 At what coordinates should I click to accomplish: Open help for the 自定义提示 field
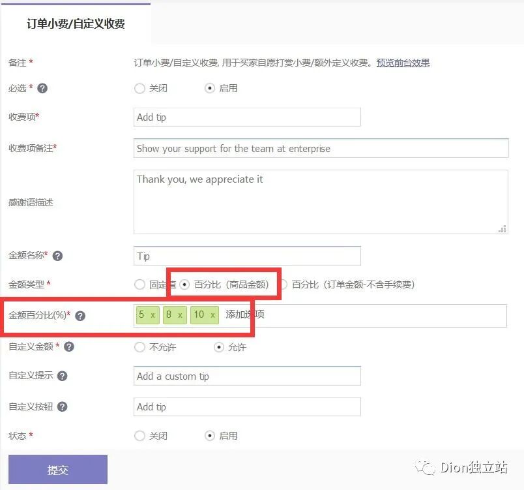click(63, 376)
